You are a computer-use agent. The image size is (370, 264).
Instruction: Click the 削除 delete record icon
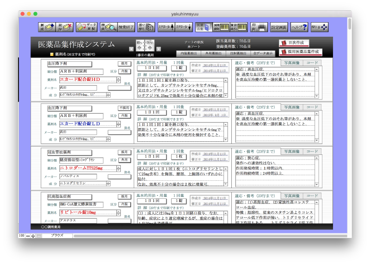(65, 27)
